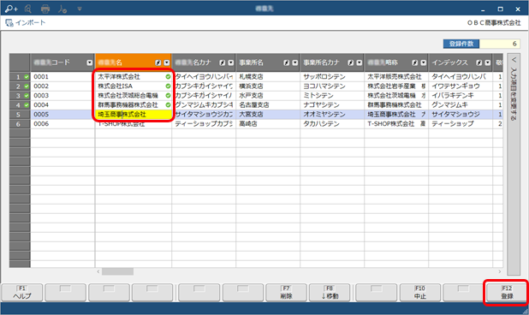Click the horizontal scrollbar thumb below the grid
The image size is (529, 315).
point(118,271)
